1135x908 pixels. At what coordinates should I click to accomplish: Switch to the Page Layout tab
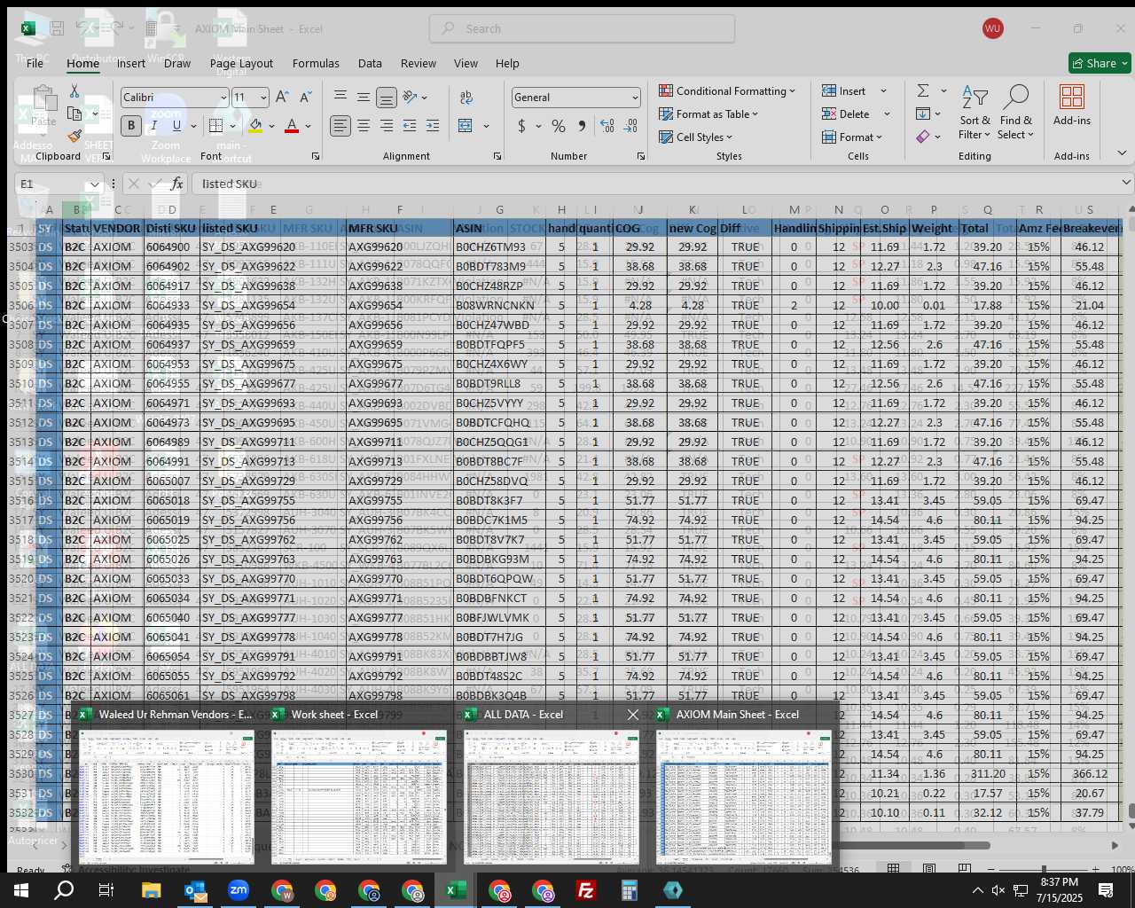coord(241,63)
